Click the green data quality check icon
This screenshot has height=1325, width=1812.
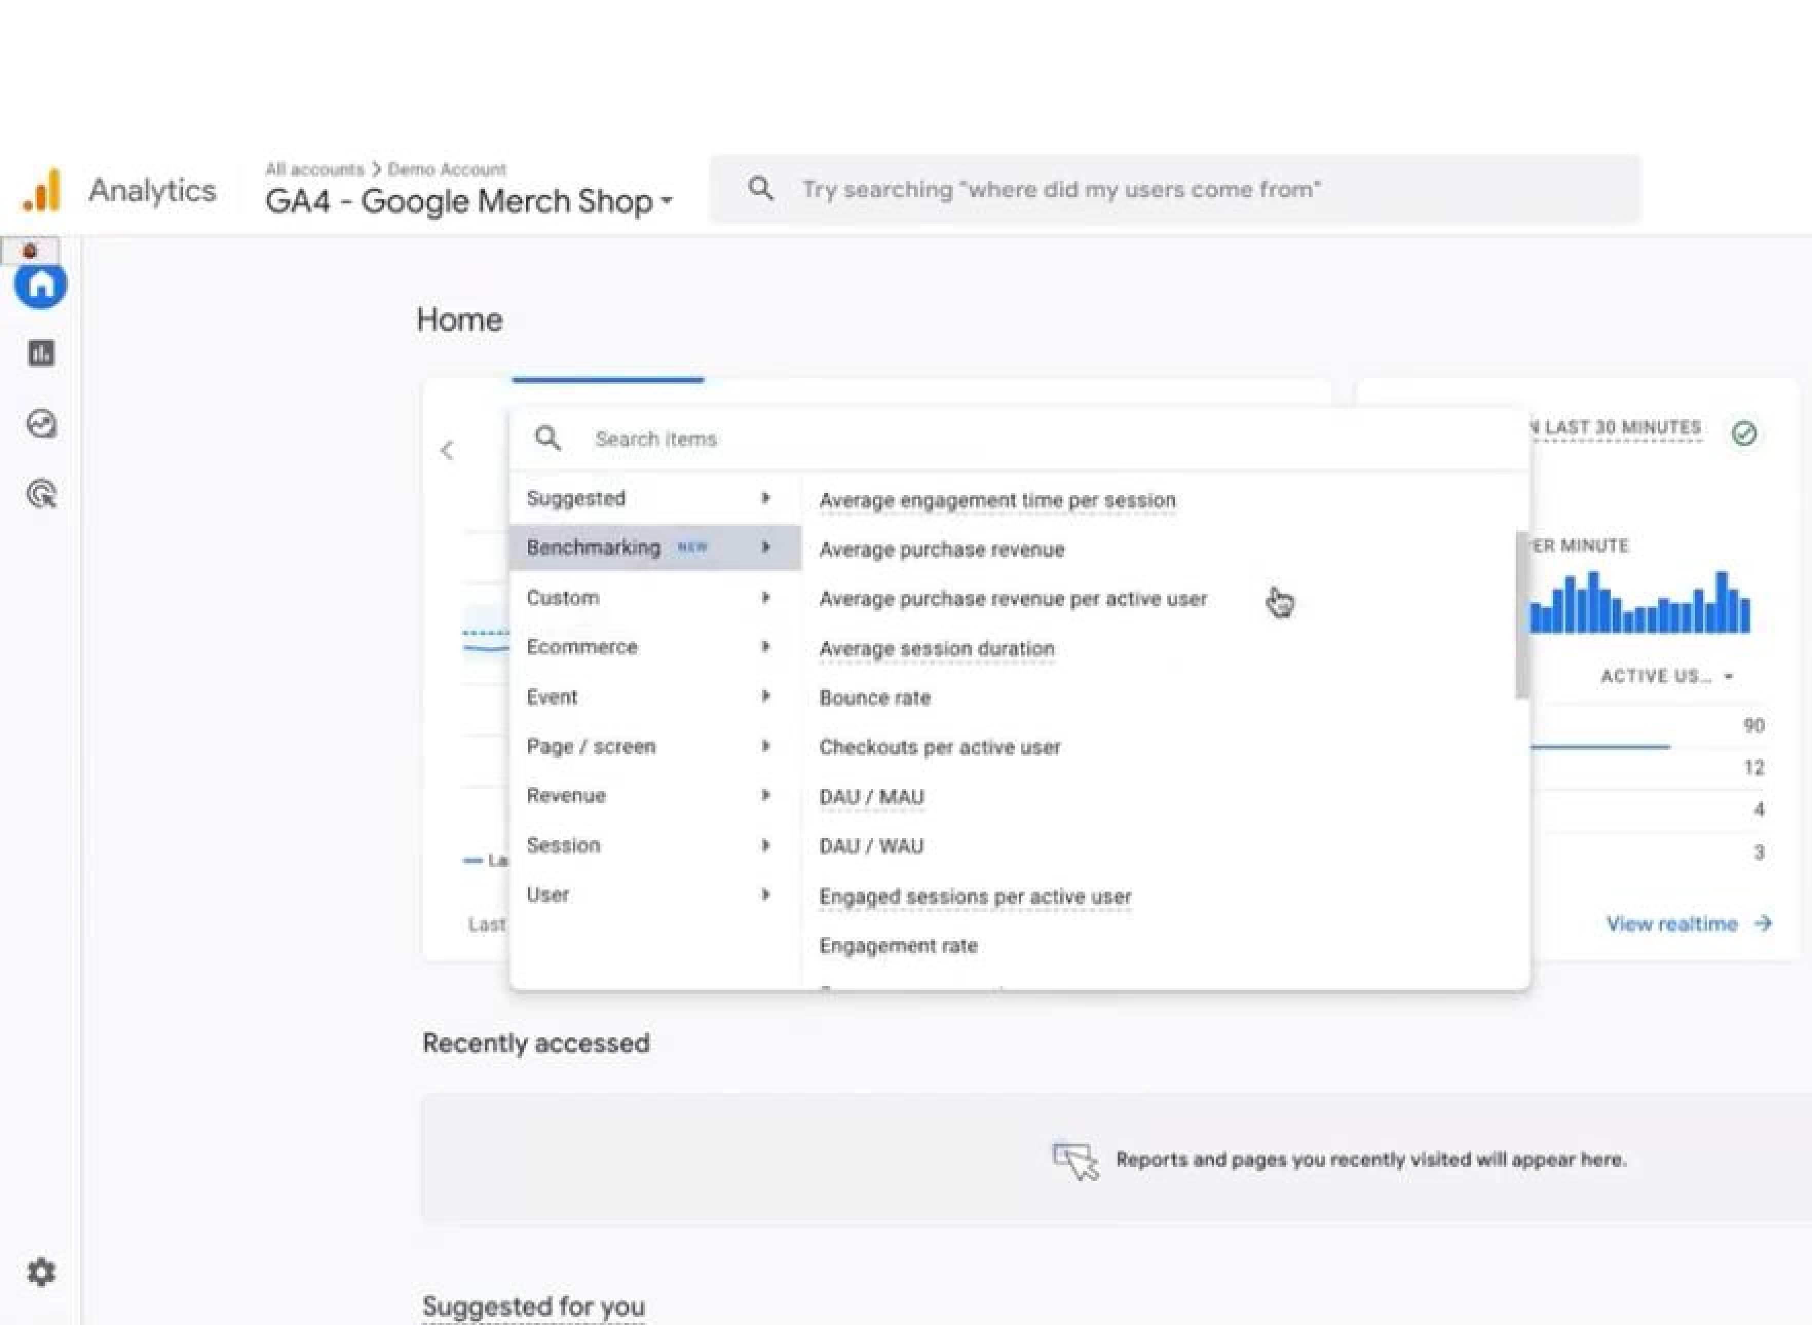click(1744, 433)
